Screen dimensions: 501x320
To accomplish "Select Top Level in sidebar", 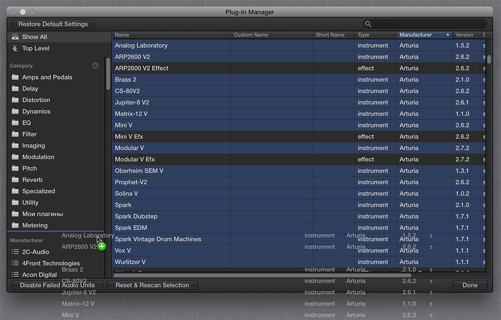I will (59, 48).
